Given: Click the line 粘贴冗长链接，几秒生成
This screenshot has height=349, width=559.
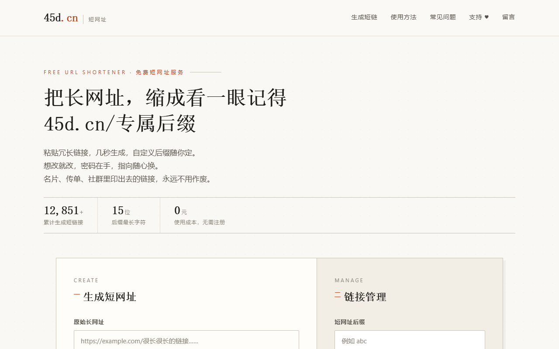Looking at the screenshot, I should pyautogui.click(x=121, y=153).
